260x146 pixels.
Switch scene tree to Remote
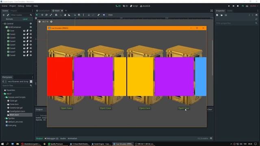click(9, 19)
